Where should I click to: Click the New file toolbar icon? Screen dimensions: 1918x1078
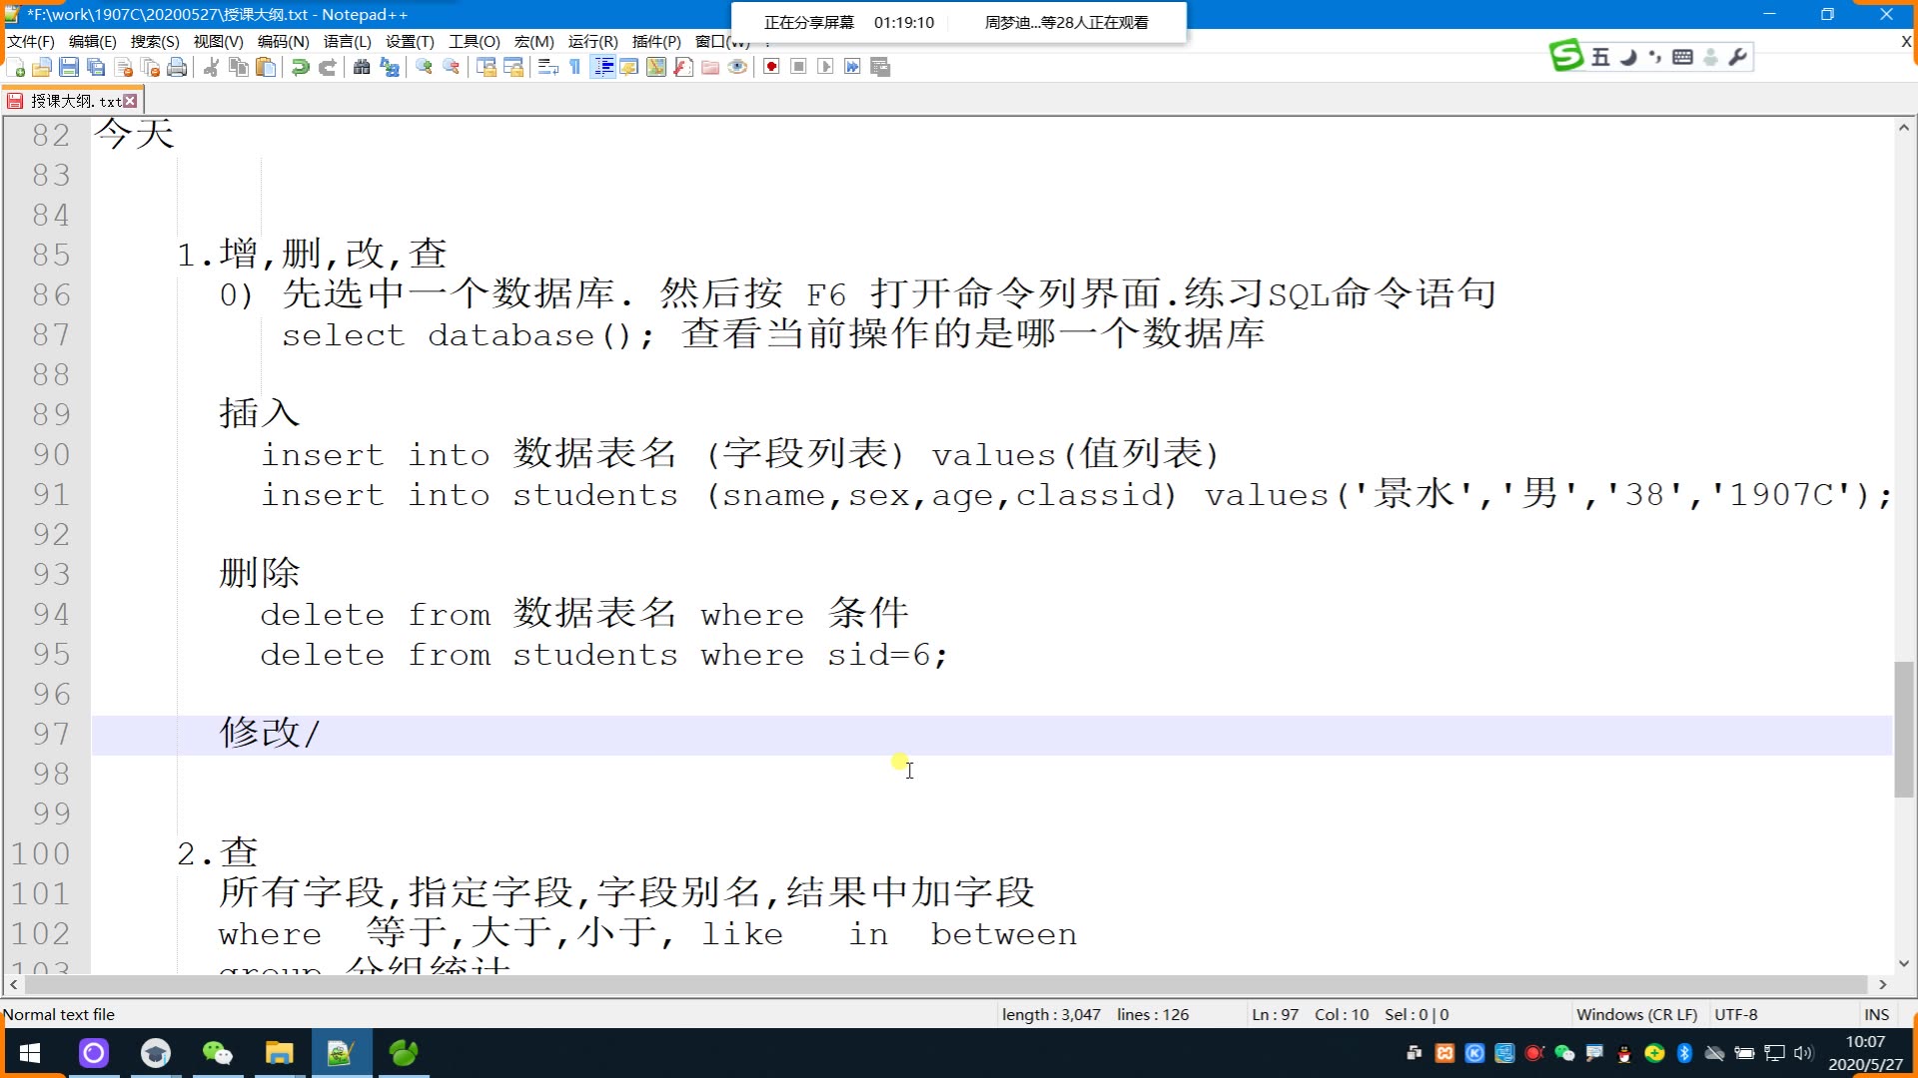(16, 67)
